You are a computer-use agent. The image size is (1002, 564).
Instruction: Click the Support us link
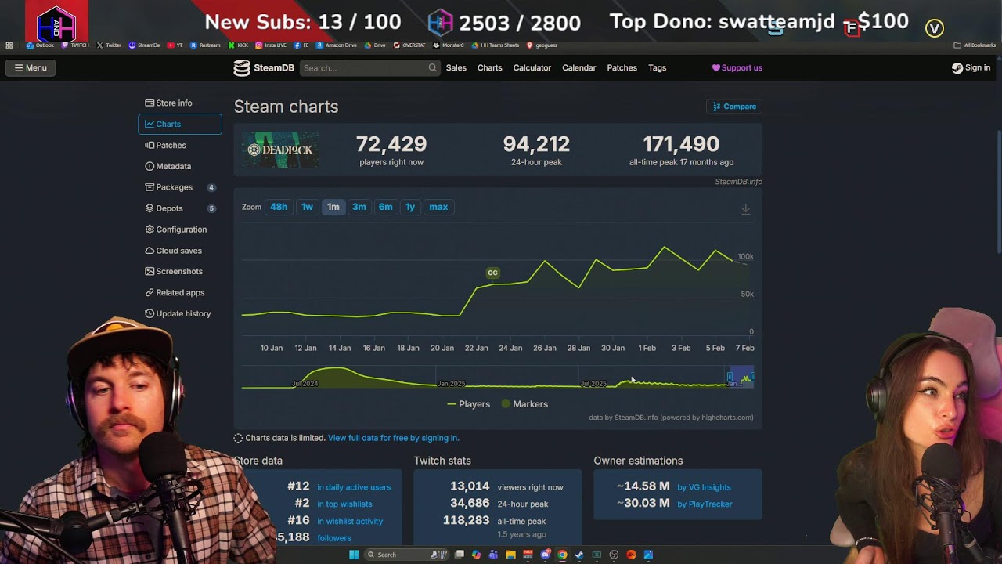tap(737, 68)
